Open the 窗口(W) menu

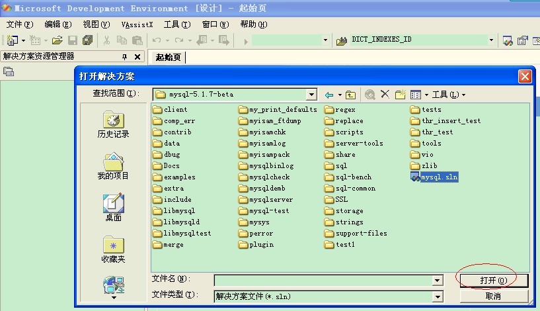point(215,24)
